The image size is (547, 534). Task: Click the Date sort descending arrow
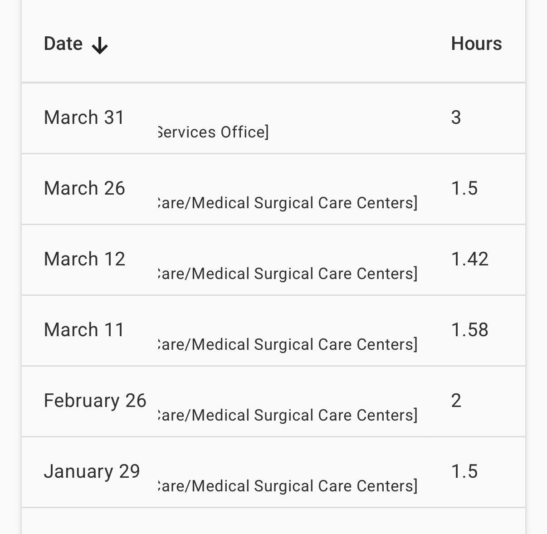point(100,45)
